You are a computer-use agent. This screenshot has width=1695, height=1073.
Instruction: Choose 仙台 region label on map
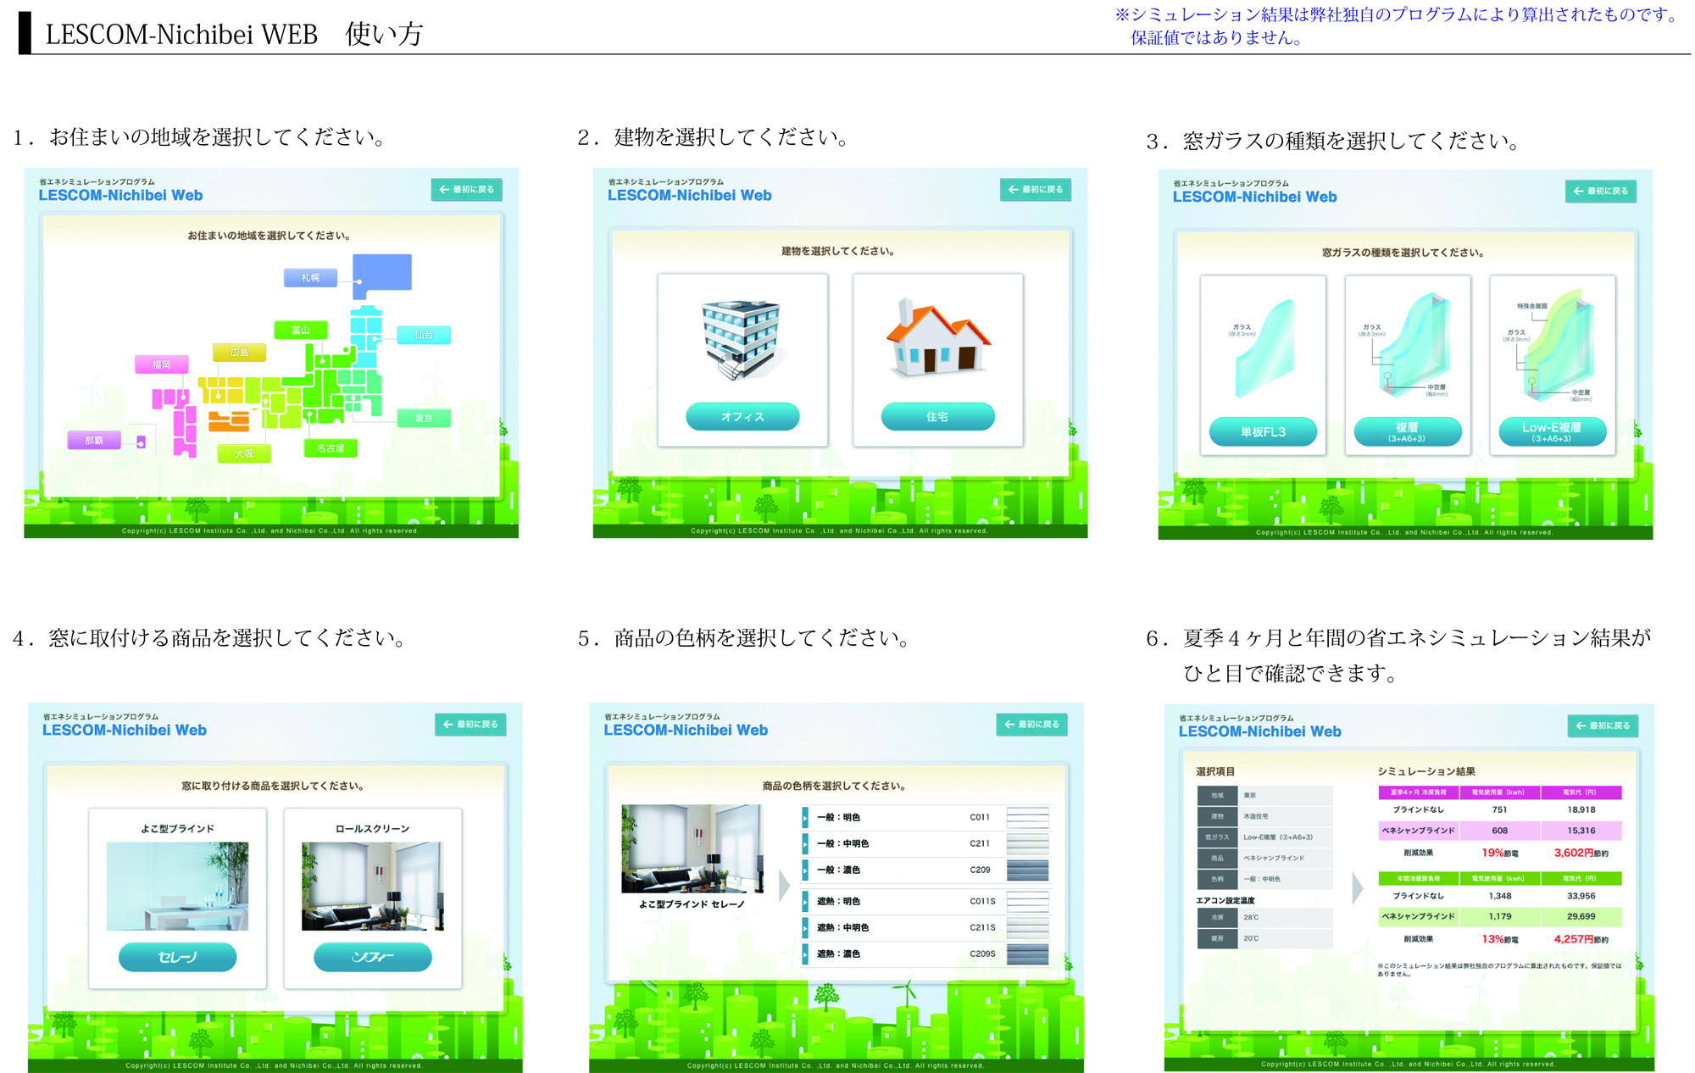point(424,336)
